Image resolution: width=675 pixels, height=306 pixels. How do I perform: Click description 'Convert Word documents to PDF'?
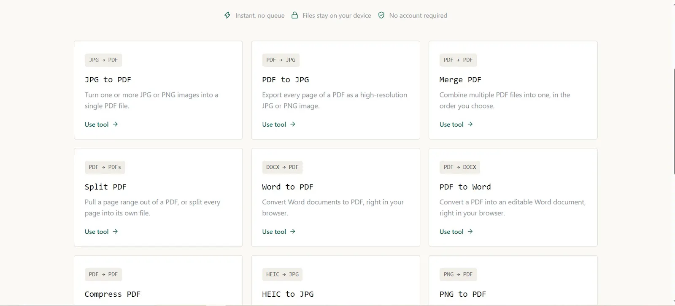(x=333, y=208)
